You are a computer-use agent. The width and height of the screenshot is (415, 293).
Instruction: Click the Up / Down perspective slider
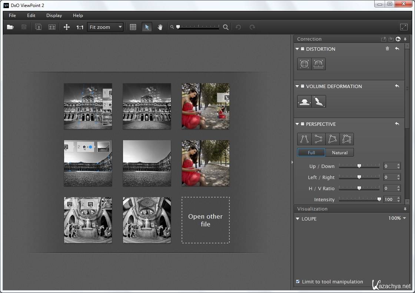(x=359, y=166)
